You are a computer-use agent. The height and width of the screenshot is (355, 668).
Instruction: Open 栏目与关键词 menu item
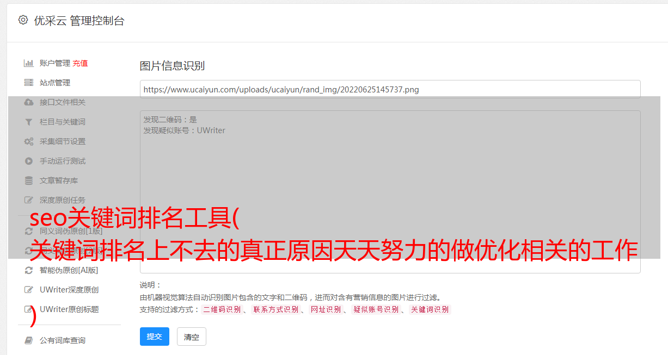63,122
